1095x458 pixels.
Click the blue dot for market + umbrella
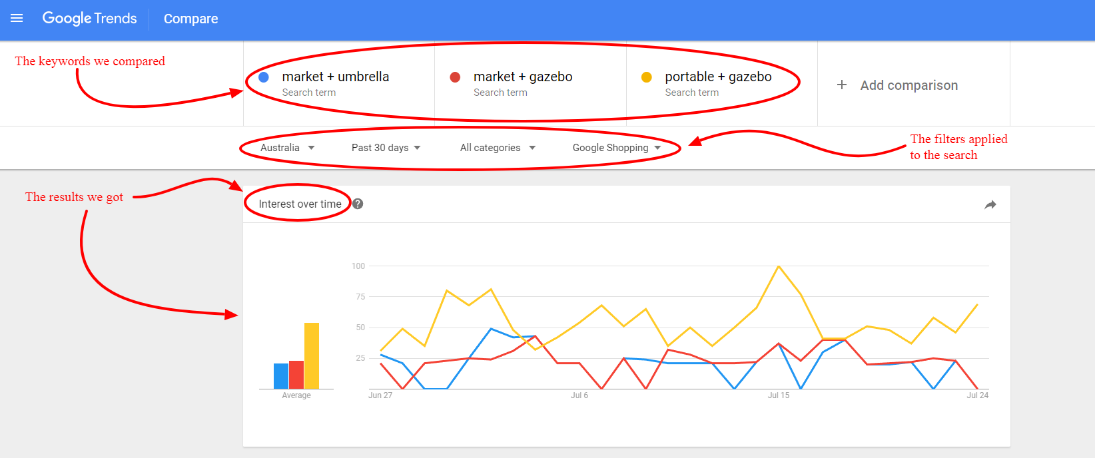[264, 77]
